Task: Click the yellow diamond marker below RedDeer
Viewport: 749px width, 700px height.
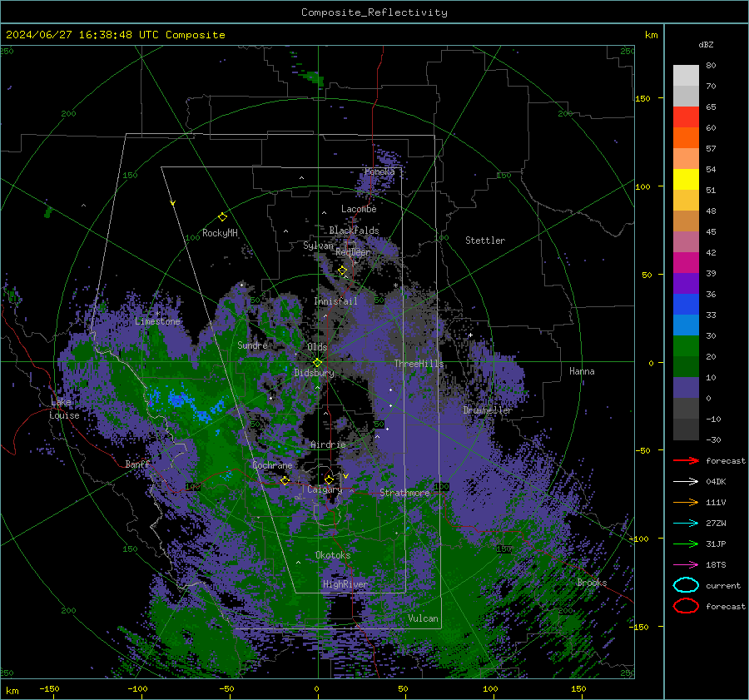Action: point(342,271)
